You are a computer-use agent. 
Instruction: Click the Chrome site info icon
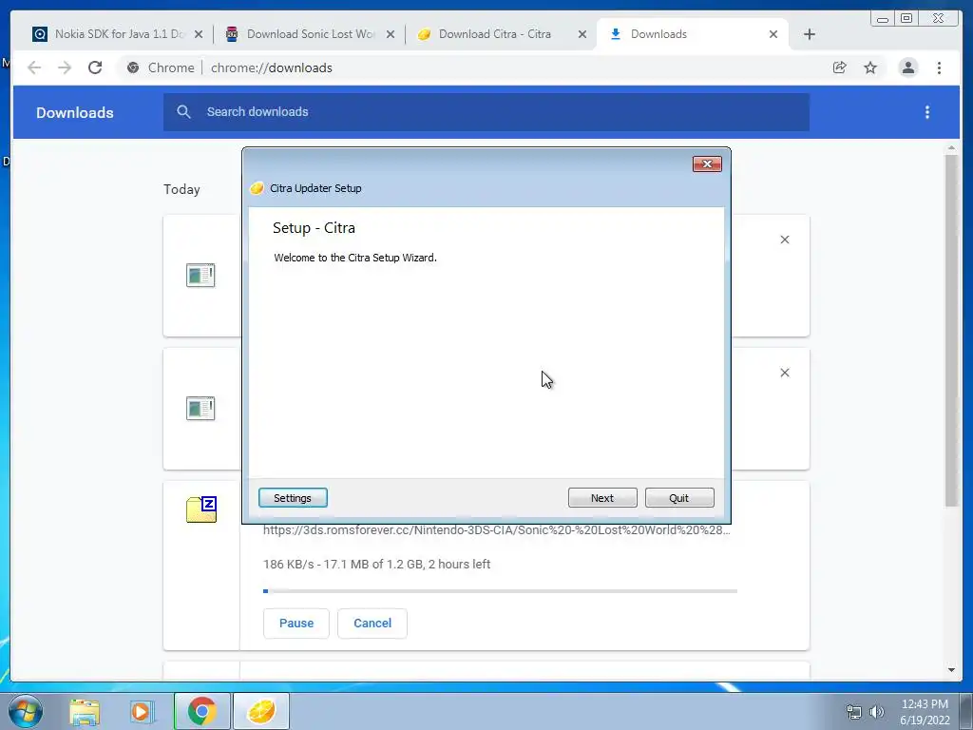pos(133,67)
